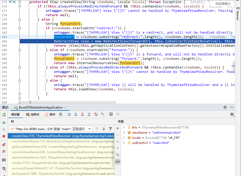Expand the redirectUrl variable node
This screenshot has height=176, width=241.
coord(124,143)
